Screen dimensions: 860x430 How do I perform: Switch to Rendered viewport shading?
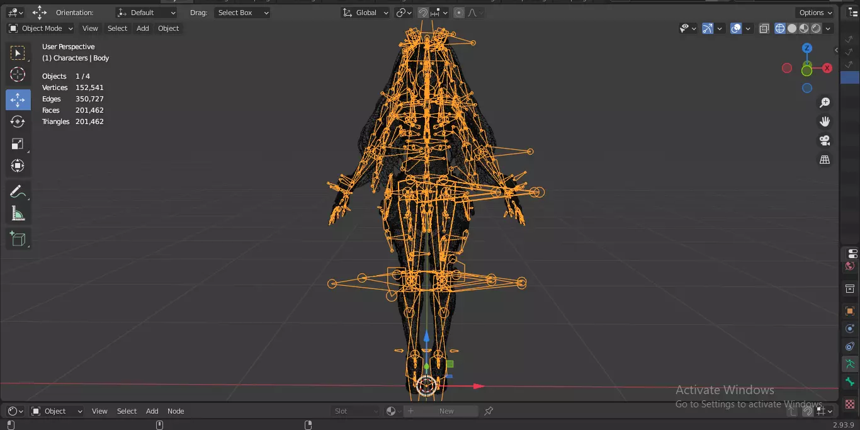tap(816, 28)
